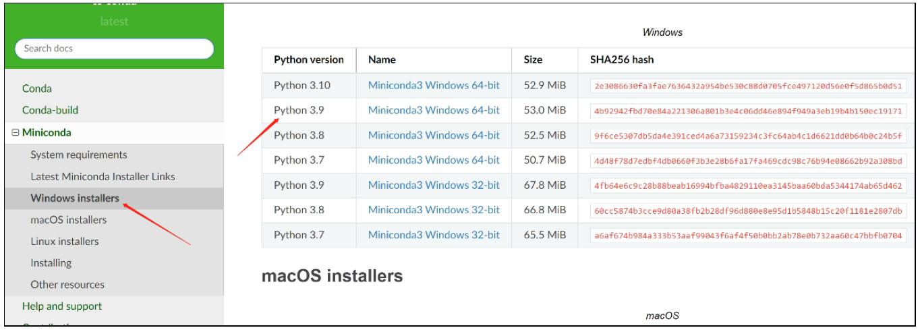Click the hash beginning with 9f6ce5307db5
Image resolution: width=920 pixels, height=330 pixels.
pos(748,136)
